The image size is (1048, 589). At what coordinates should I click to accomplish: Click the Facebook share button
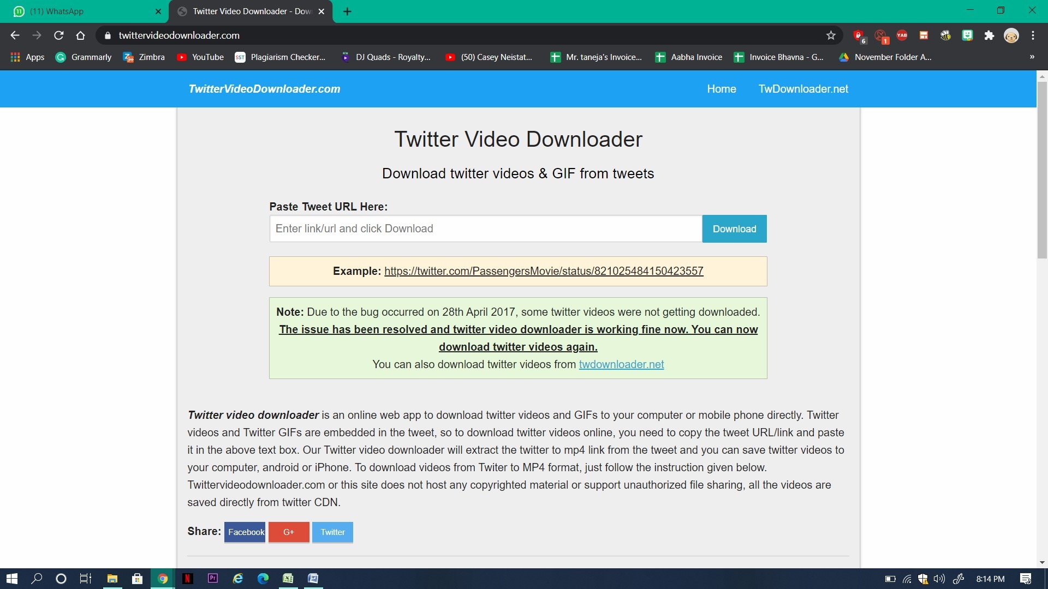[x=246, y=532]
